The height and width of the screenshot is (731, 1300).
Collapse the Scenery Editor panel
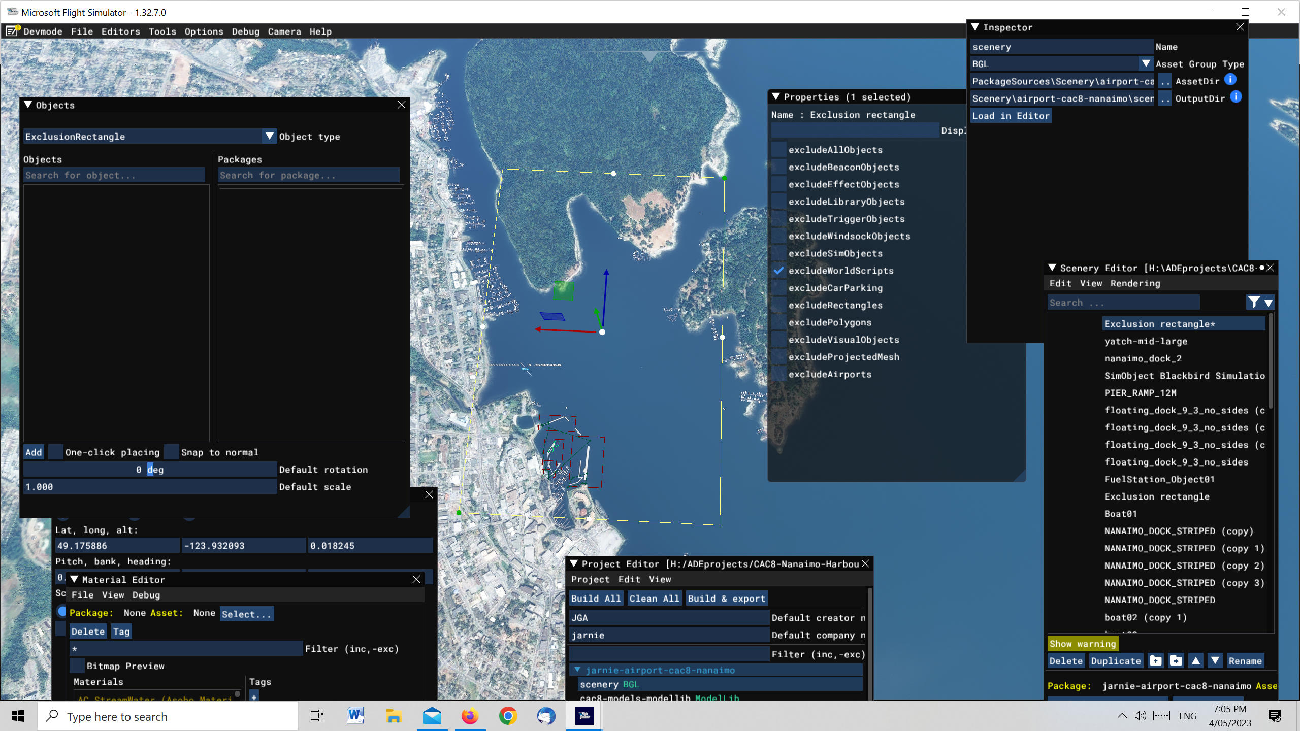[1052, 268]
